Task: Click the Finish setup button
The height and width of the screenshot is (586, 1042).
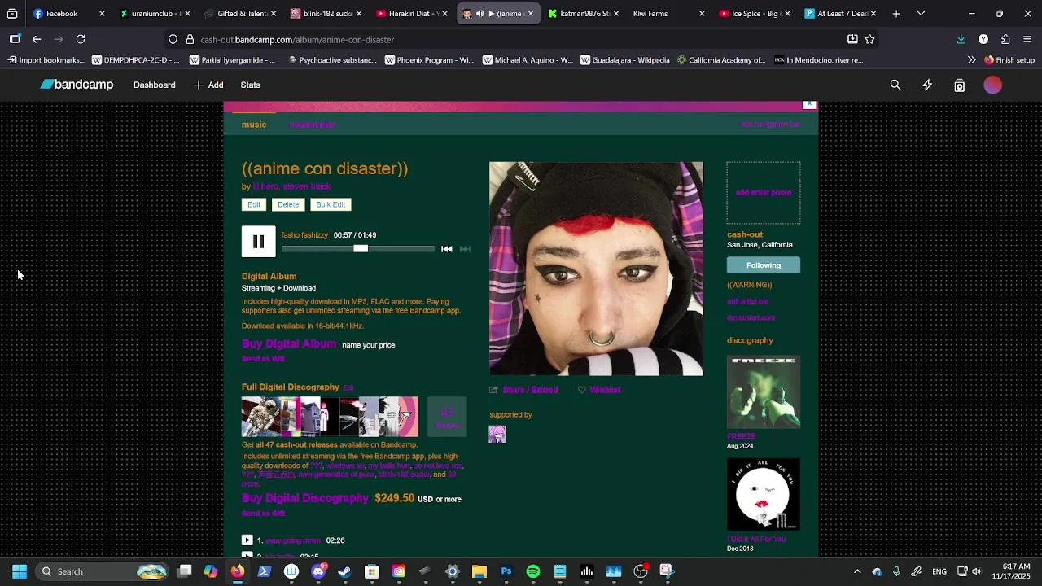Action: [1009, 60]
